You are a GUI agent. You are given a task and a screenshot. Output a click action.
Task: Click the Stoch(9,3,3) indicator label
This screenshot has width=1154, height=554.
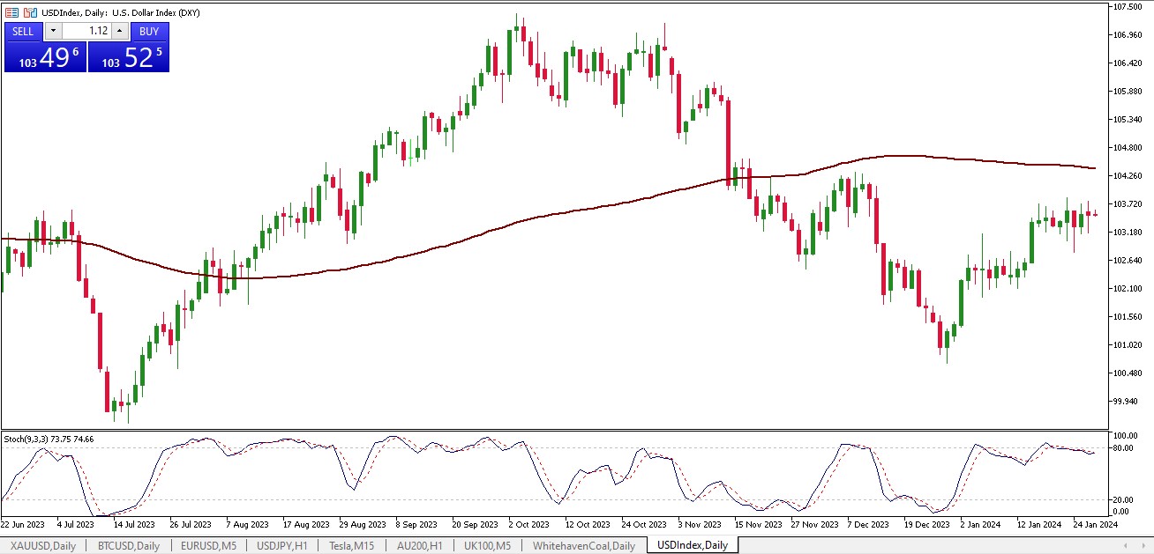click(x=49, y=439)
